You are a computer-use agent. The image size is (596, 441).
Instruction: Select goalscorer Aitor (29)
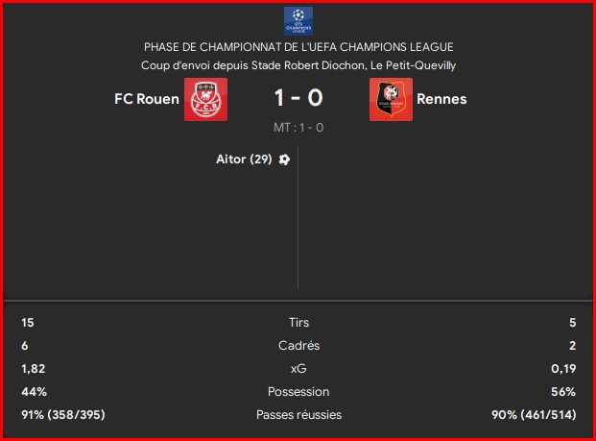244,159
